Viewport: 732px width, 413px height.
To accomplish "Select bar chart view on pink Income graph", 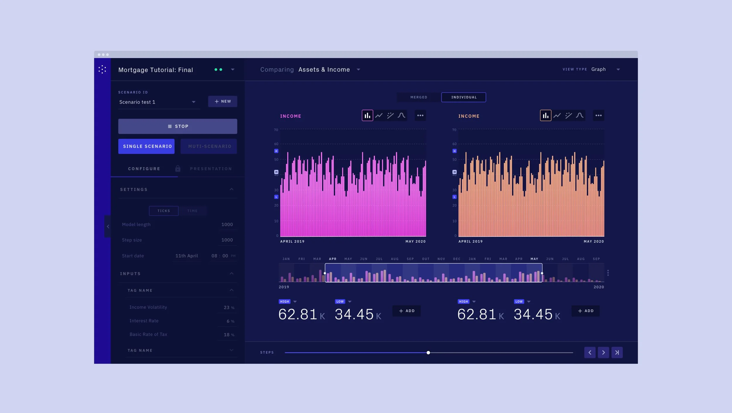I will (367, 116).
